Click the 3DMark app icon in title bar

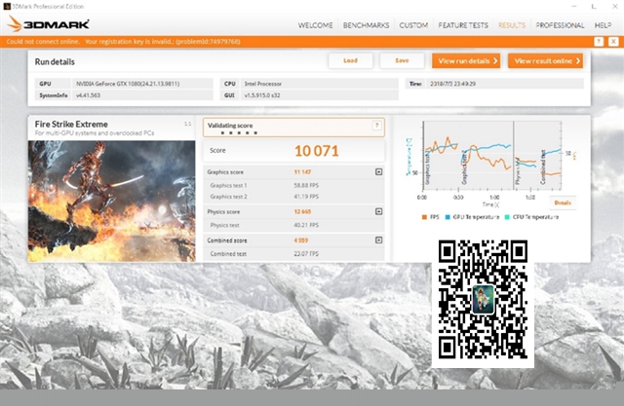click(x=6, y=6)
